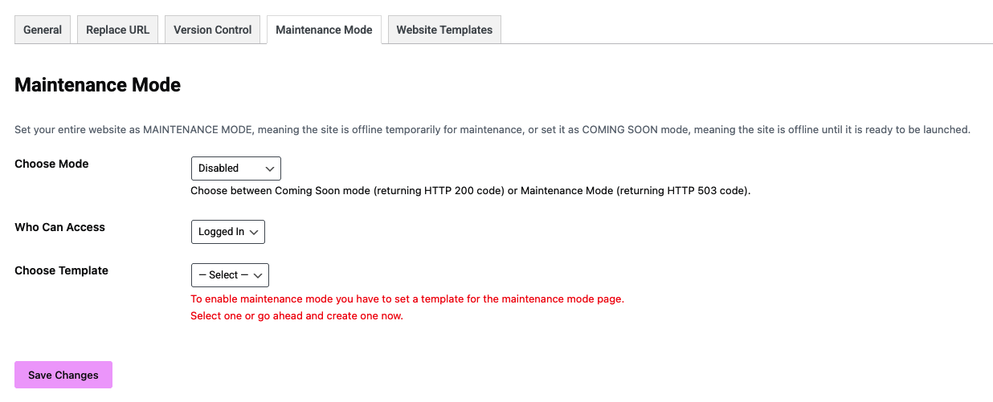Click the Choose Mode field label

point(51,164)
